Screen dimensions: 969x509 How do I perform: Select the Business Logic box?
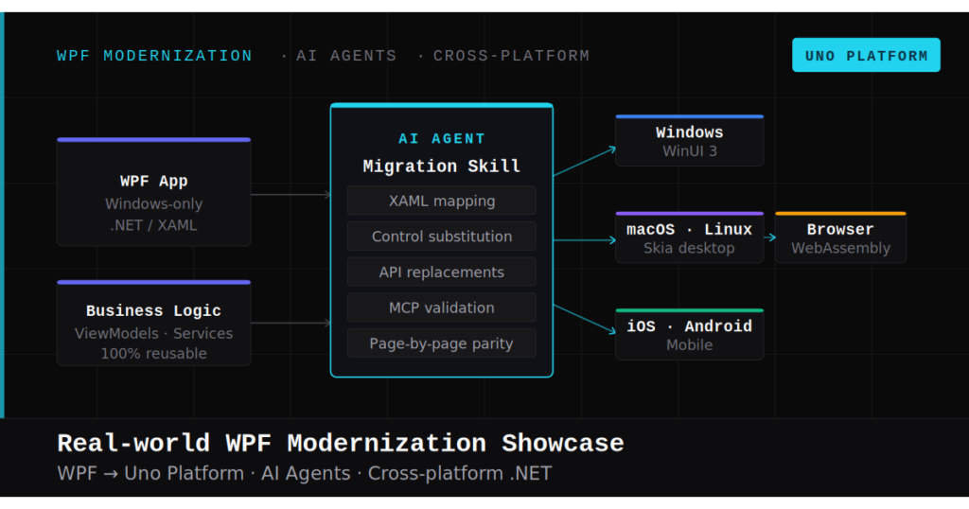coord(154,323)
